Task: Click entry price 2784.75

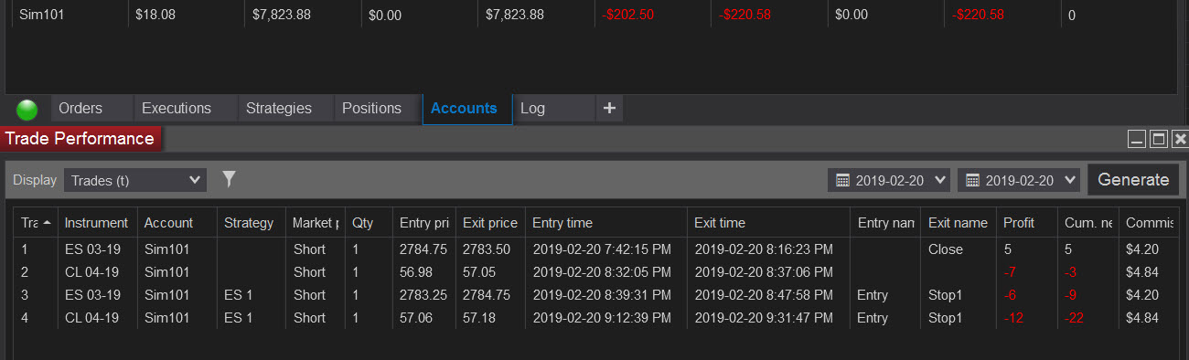Action: point(423,249)
